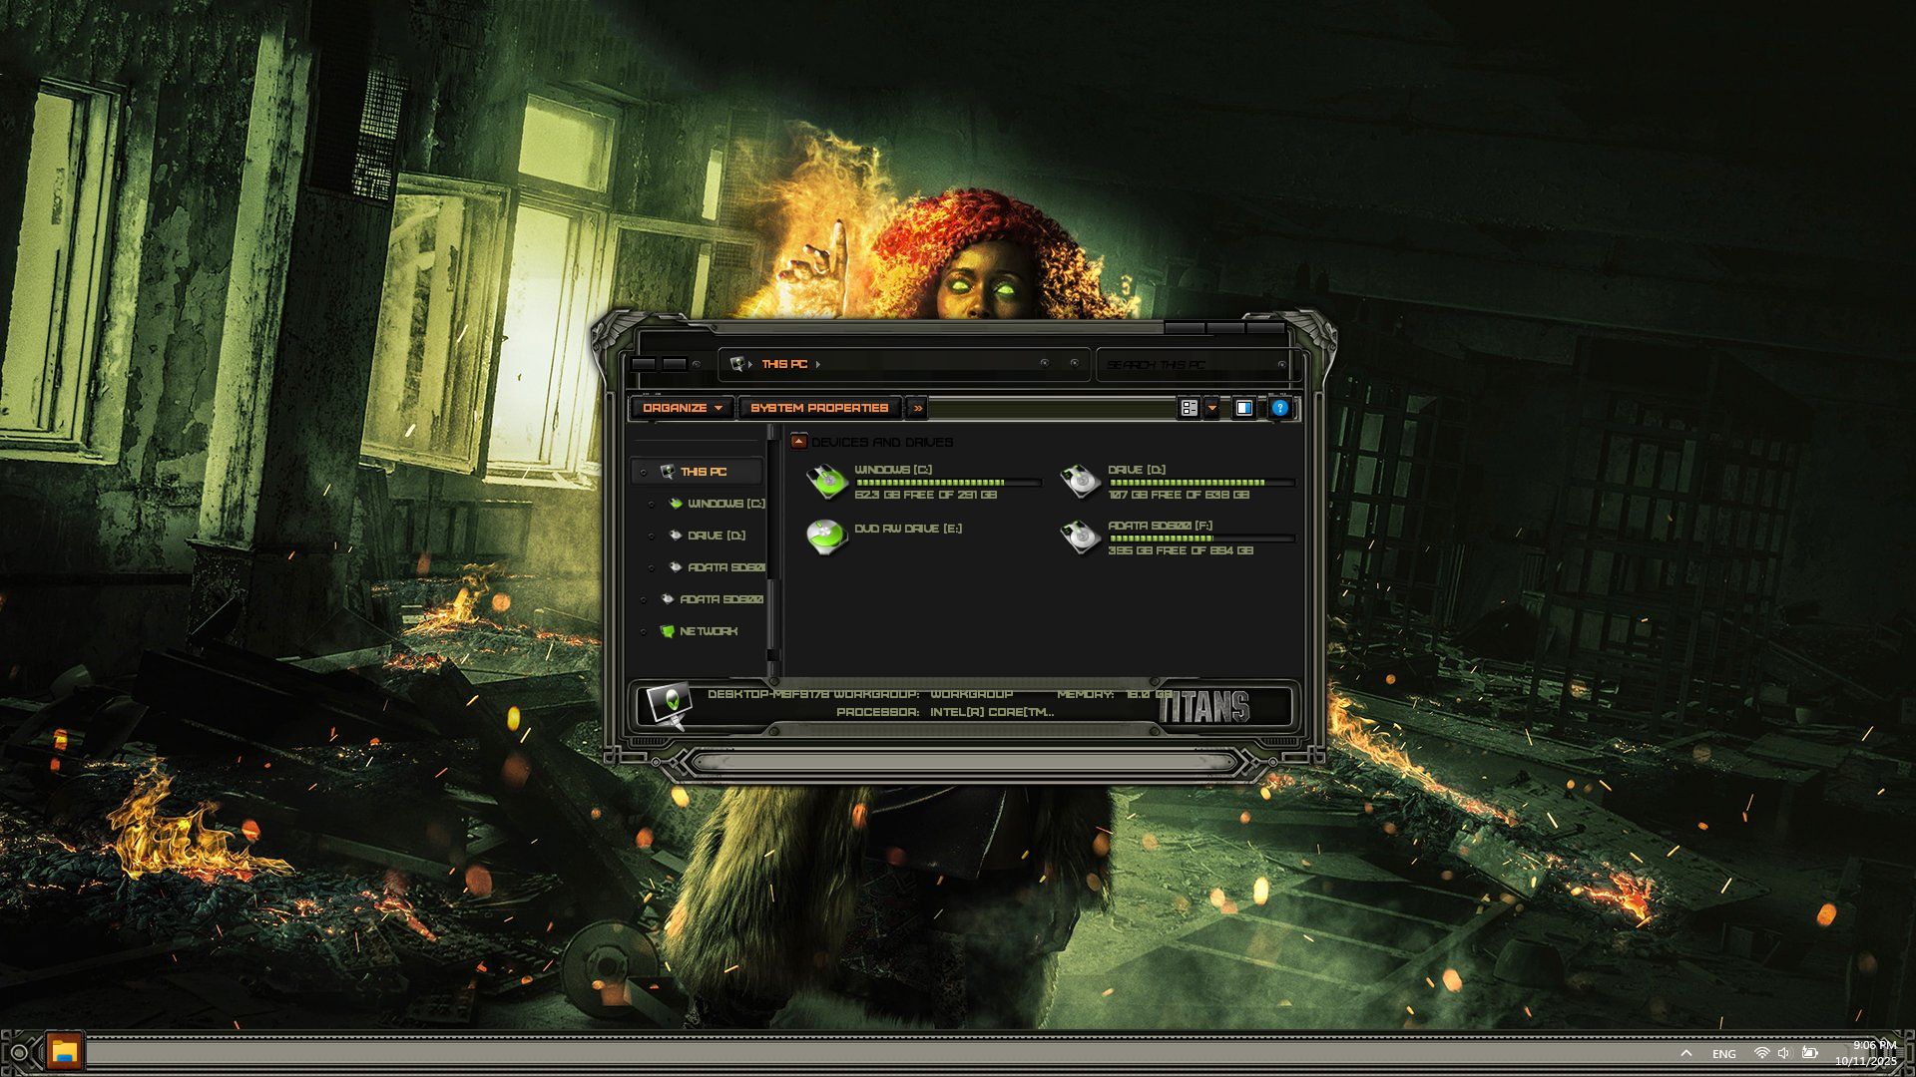Image resolution: width=1916 pixels, height=1077 pixels.
Task: Open File Explorer from the taskbar
Action: tap(65, 1051)
